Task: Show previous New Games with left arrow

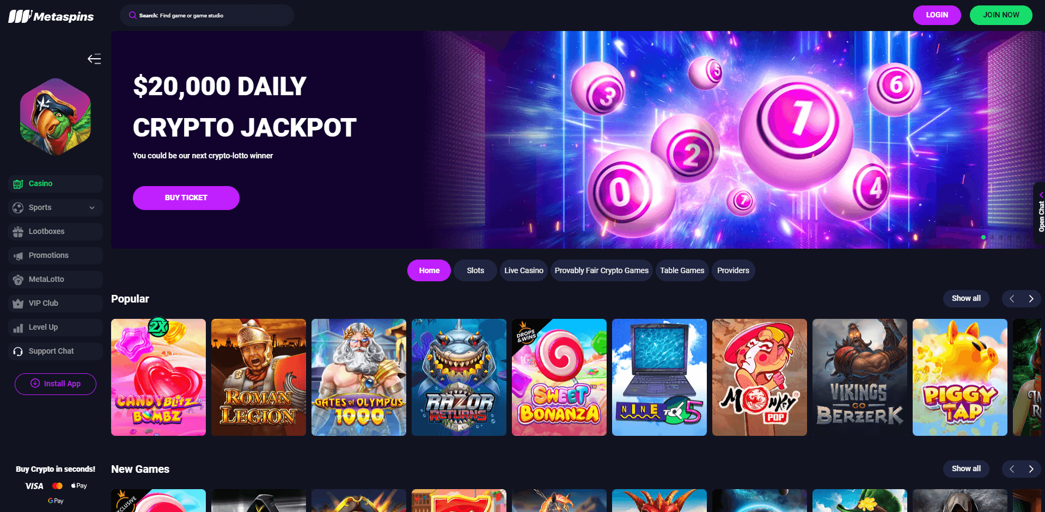Action: (1012, 469)
